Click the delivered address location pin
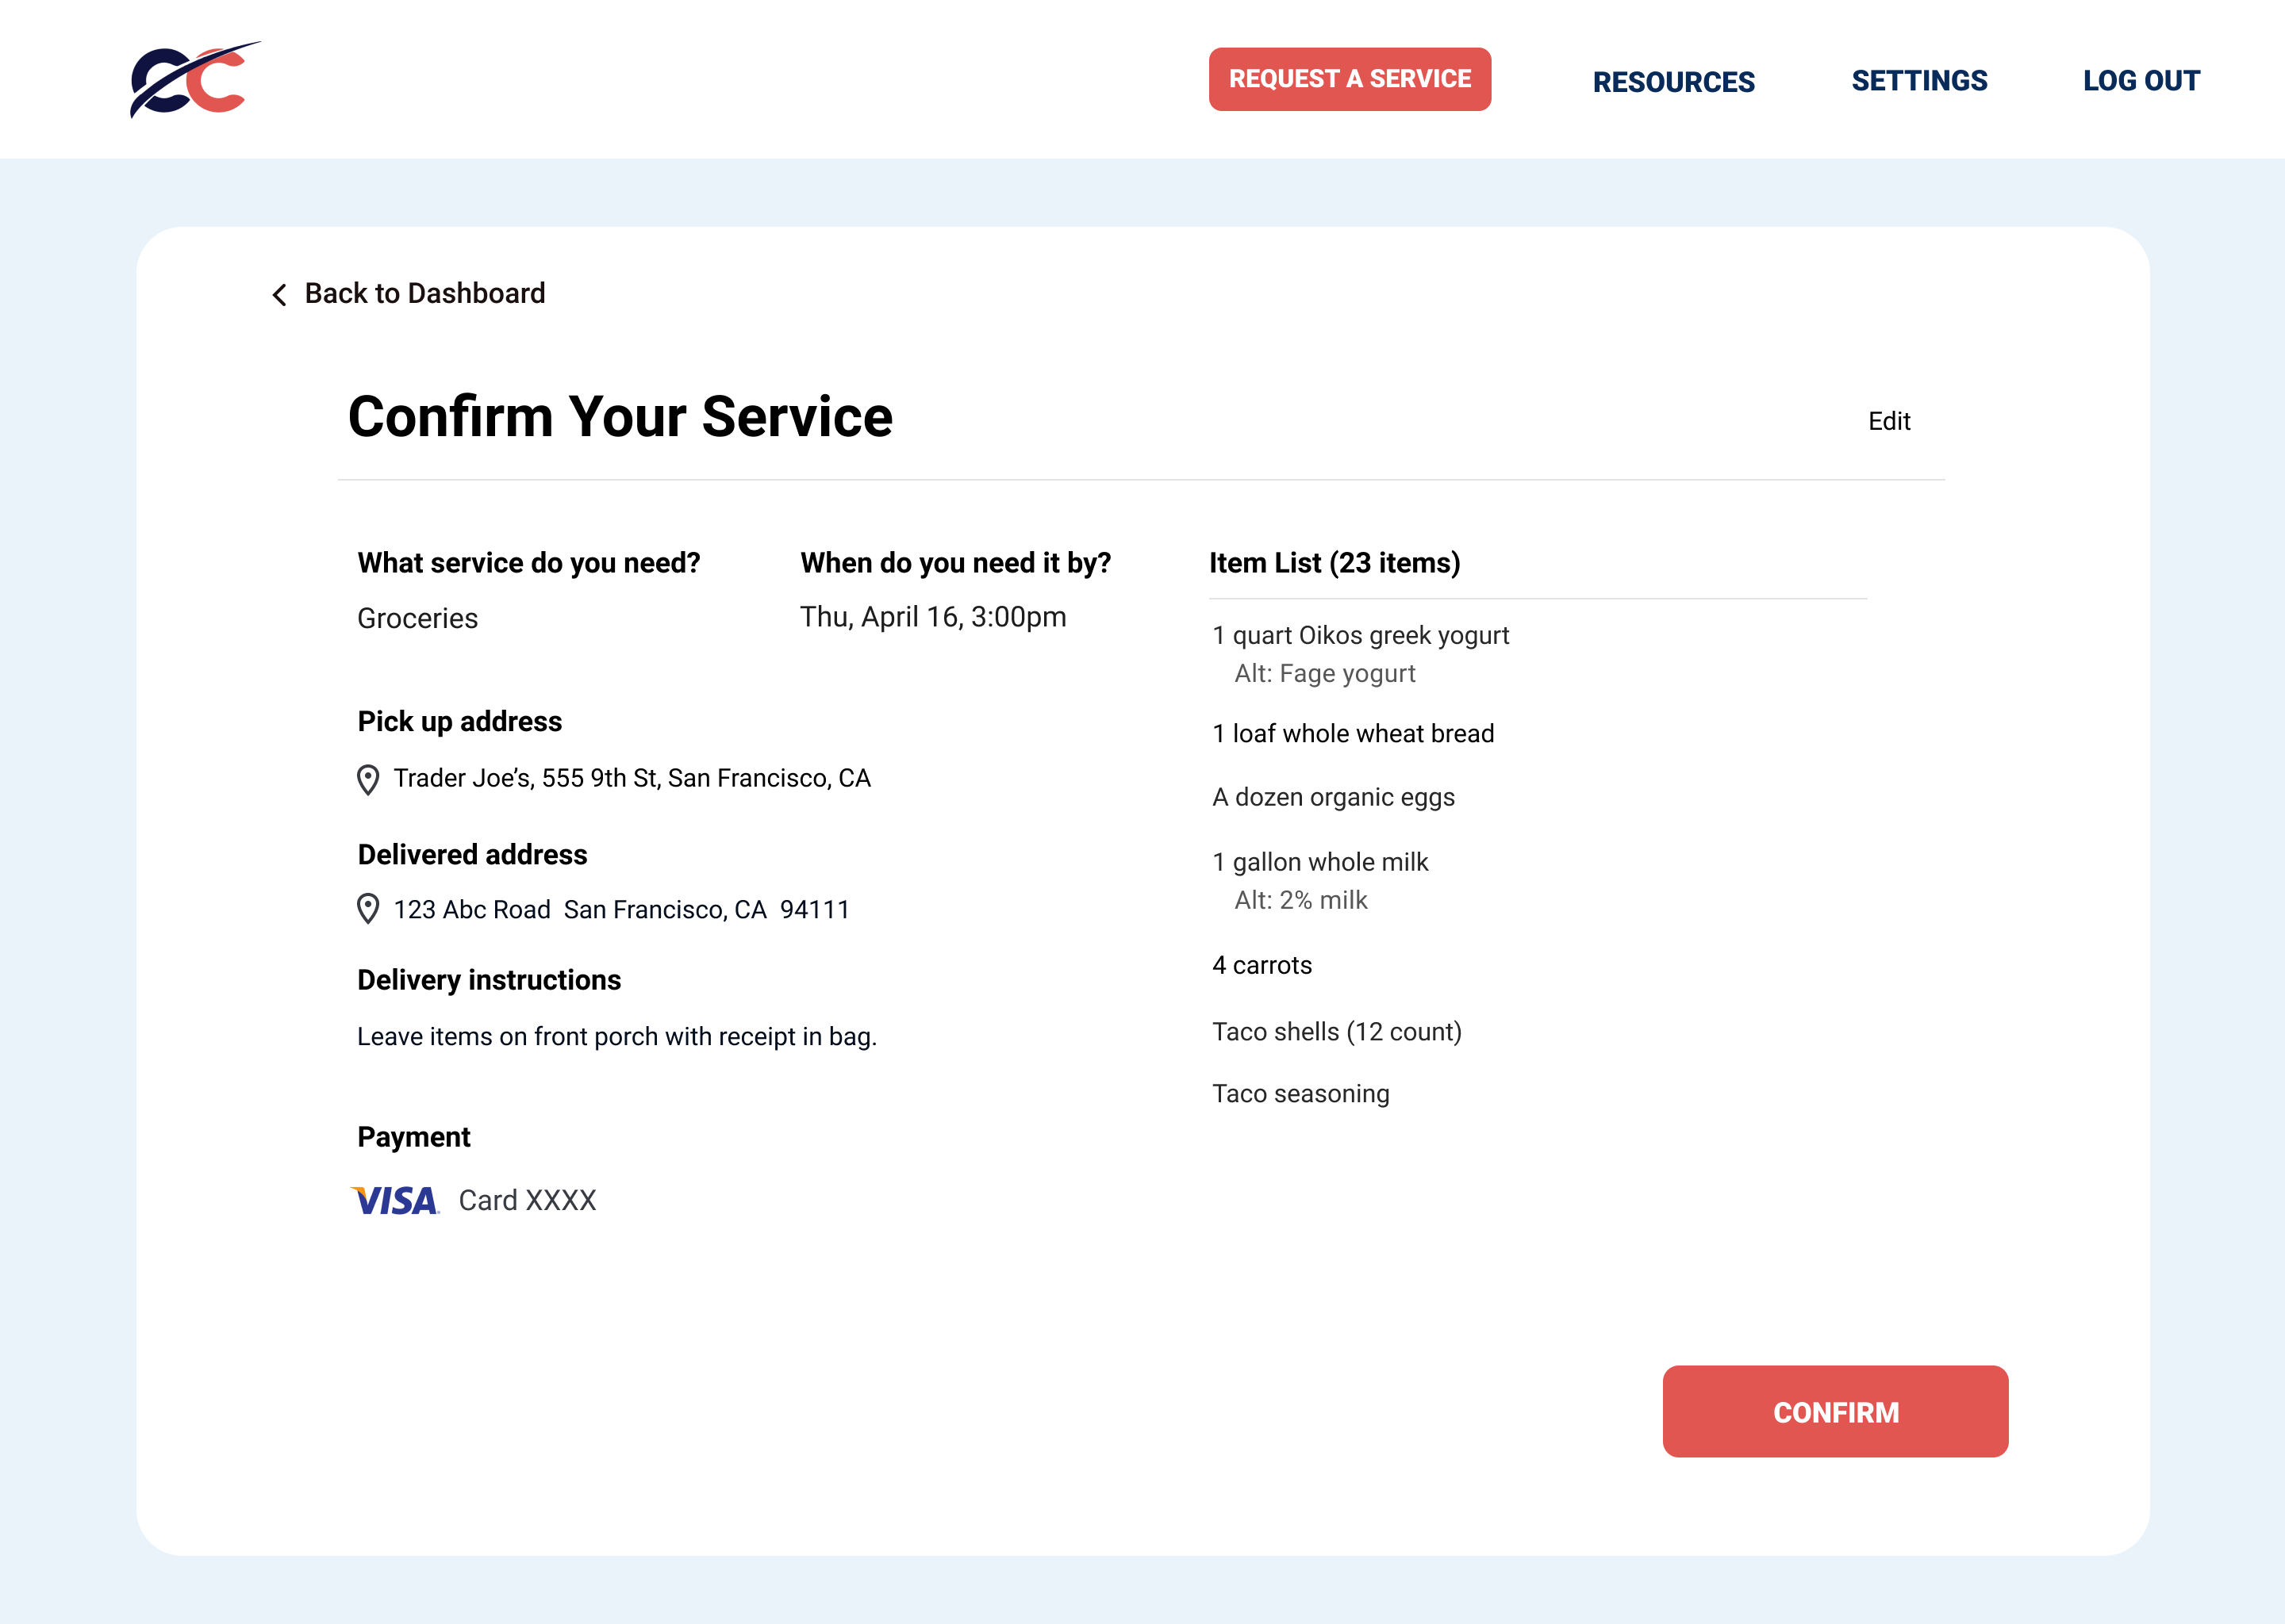This screenshot has width=2285, height=1624. click(x=368, y=909)
